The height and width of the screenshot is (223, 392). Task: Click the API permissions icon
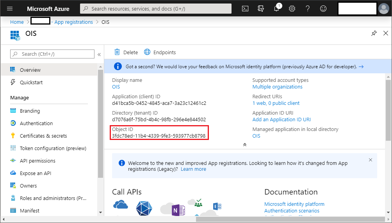(13, 161)
